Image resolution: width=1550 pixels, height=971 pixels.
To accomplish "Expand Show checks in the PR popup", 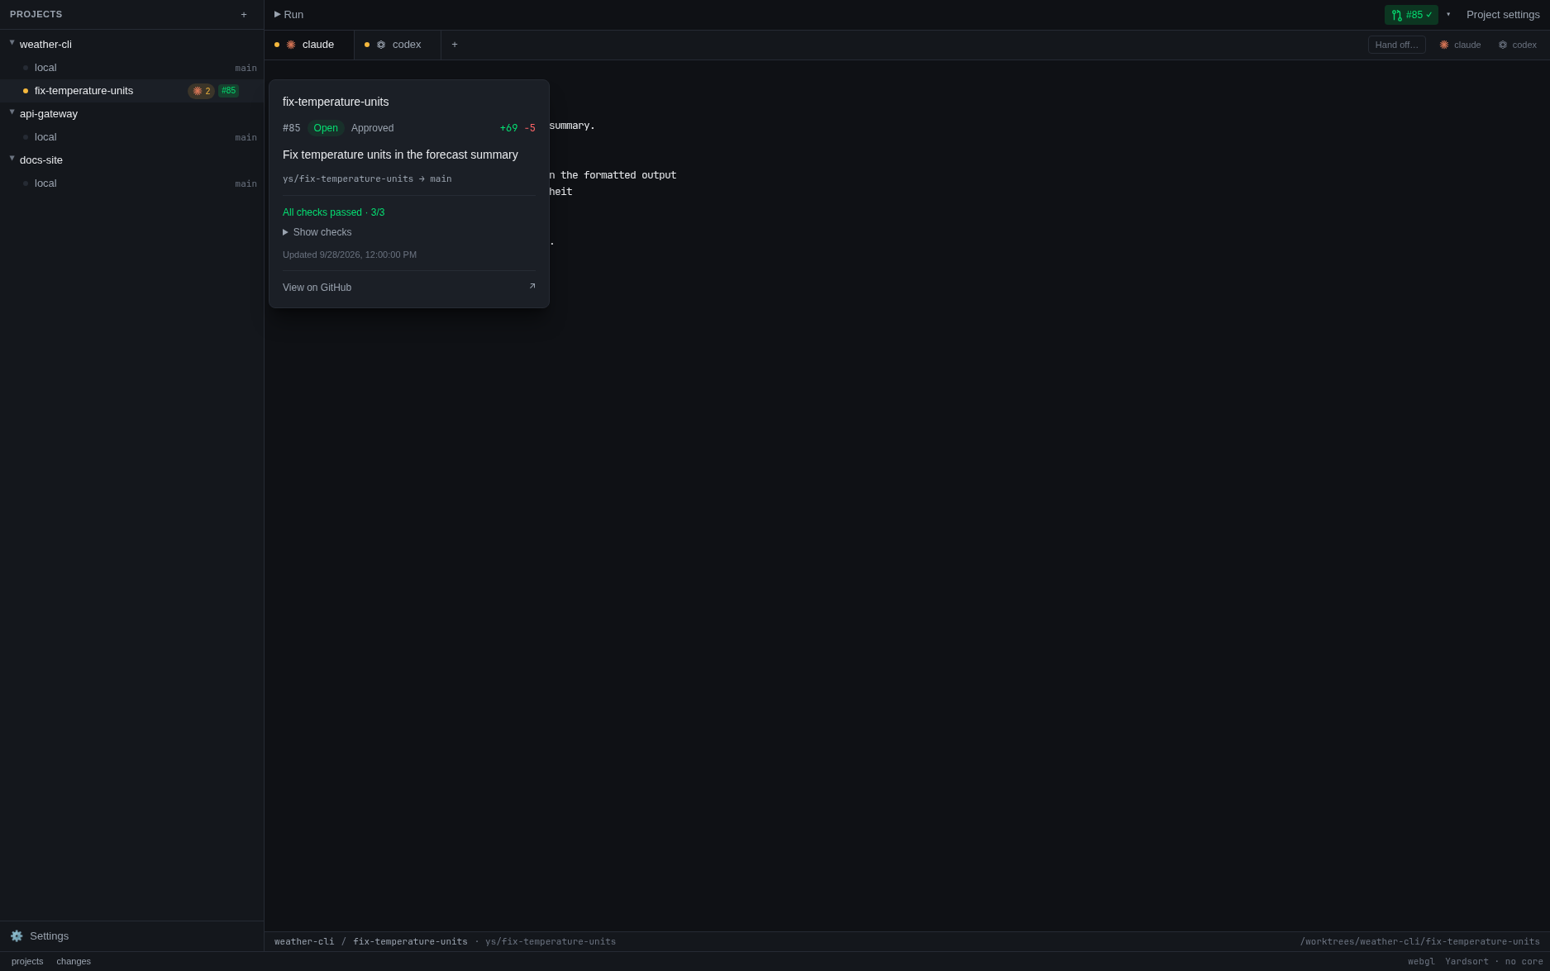I will pos(317,232).
